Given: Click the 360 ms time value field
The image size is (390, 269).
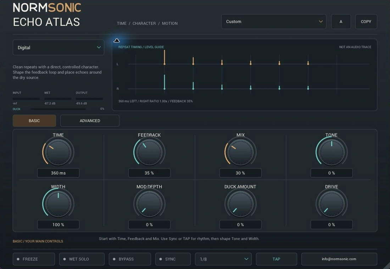Looking at the screenshot, I should [58, 173].
